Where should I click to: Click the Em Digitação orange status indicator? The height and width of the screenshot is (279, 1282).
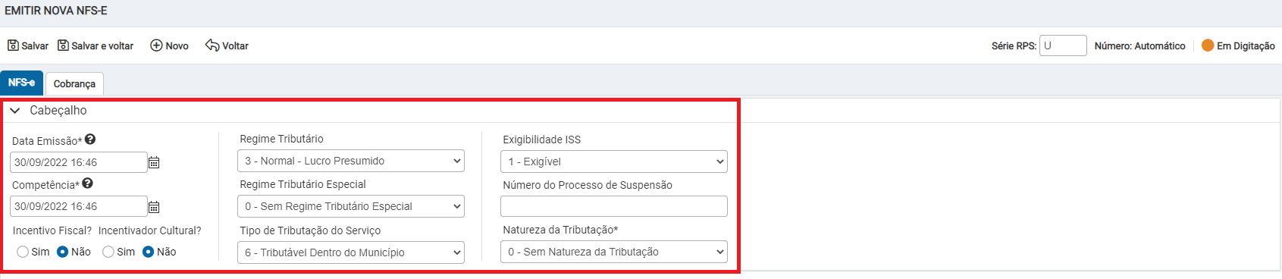(x=1208, y=45)
